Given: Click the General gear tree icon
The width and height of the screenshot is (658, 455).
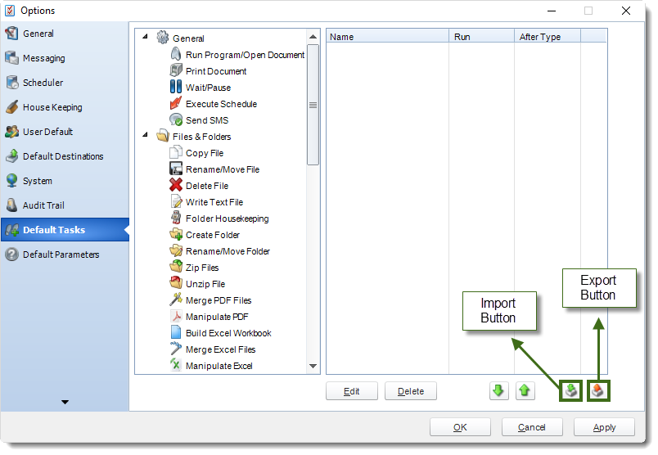Looking at the screenshot, I should [163, 38].
